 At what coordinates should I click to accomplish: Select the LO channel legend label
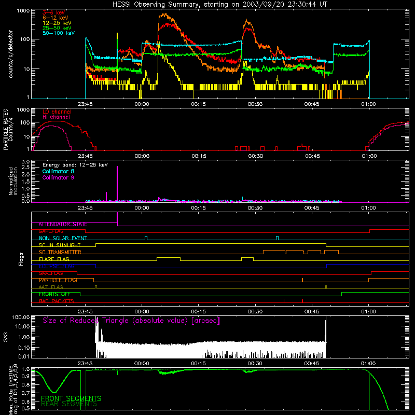pyautogui.click(x=57, y=112)
